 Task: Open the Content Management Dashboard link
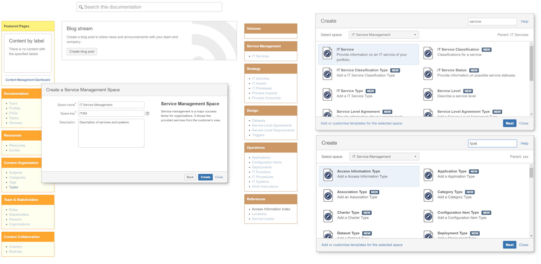(28, 80)
